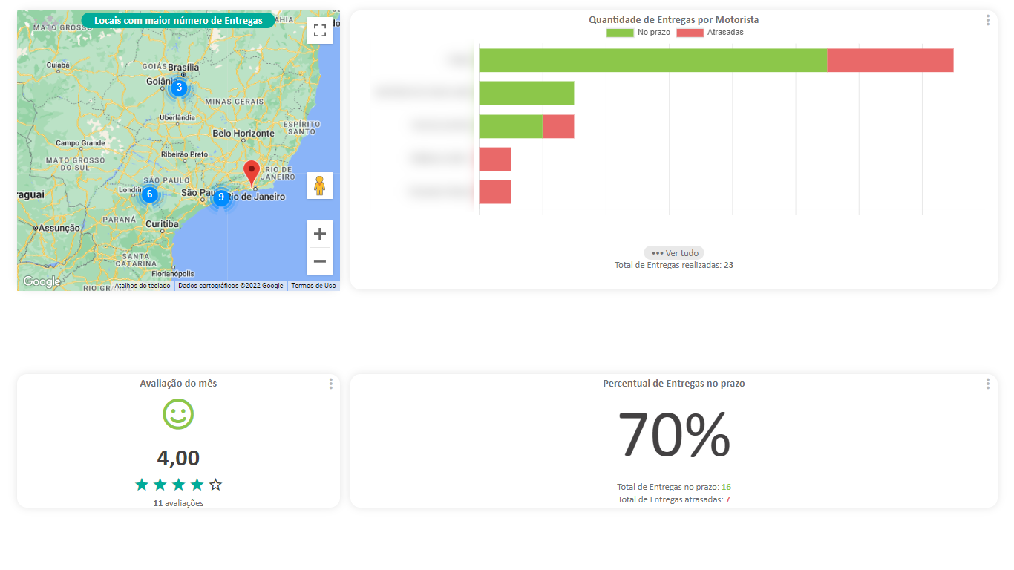Click the red location pin near Rio de Janeiro
The image size is (1014, 570).
pos(252,172)
